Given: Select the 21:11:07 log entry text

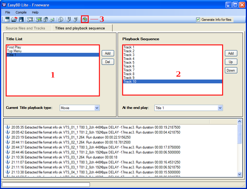Looking at the screenshot, I should (96, 162).
